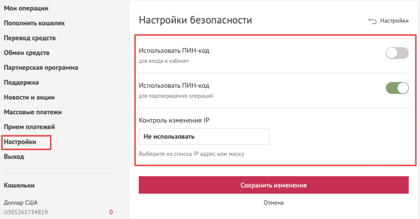420x219 pixels.
Task: Disable PIN code for operation confirmation
Action: click(397, 88)
